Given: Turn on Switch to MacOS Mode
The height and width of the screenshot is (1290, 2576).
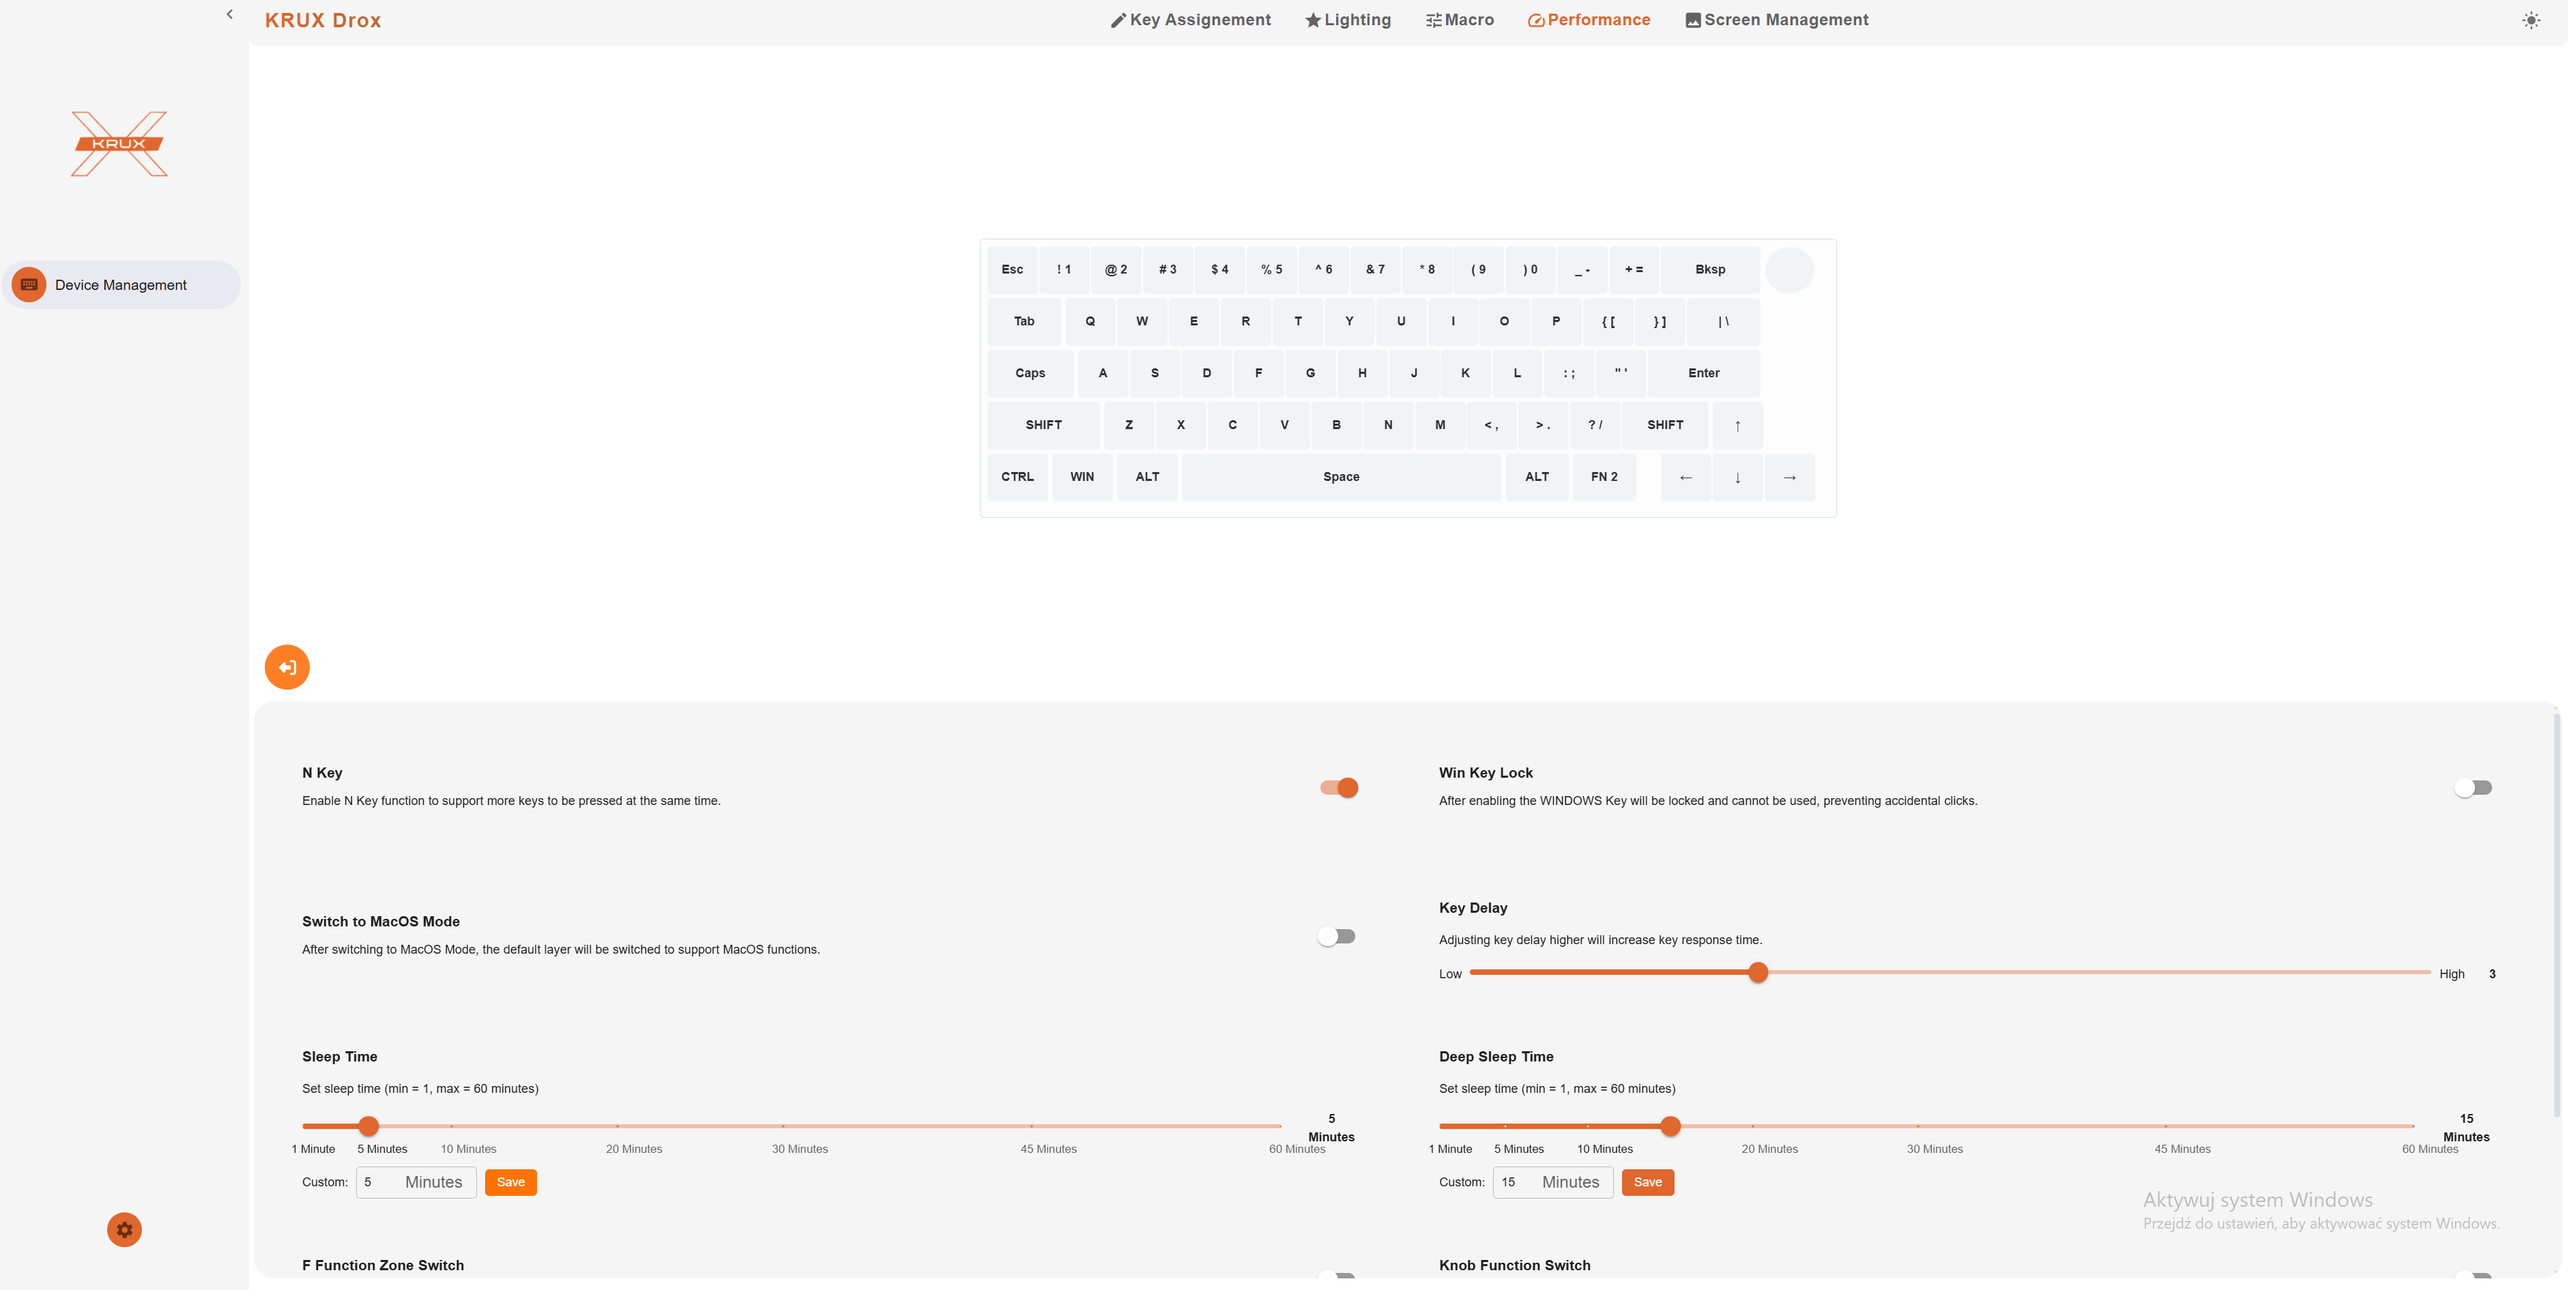Looking at the screenshot, I should (1336, 937).
